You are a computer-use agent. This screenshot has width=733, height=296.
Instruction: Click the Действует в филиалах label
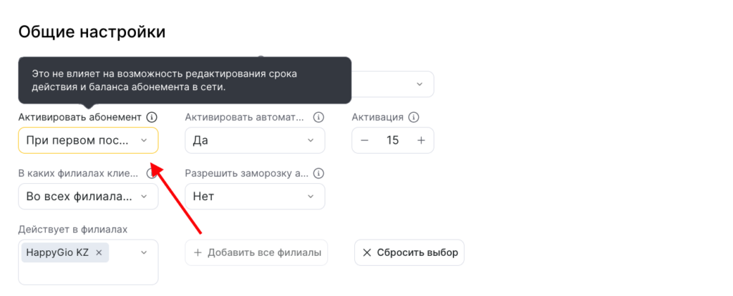(72, 229)
